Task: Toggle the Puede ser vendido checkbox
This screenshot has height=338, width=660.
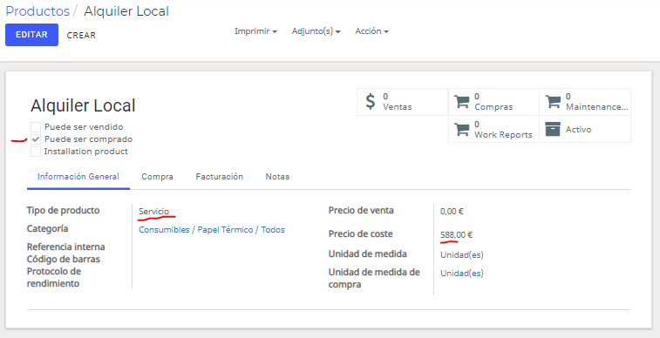Action: click(x=36, y=127)
